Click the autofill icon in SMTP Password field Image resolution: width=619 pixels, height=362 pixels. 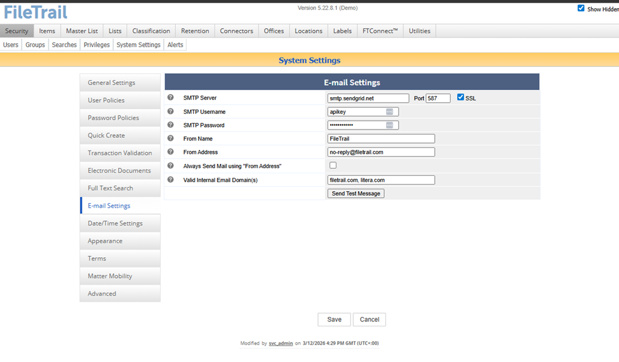(x=389, y=125)
